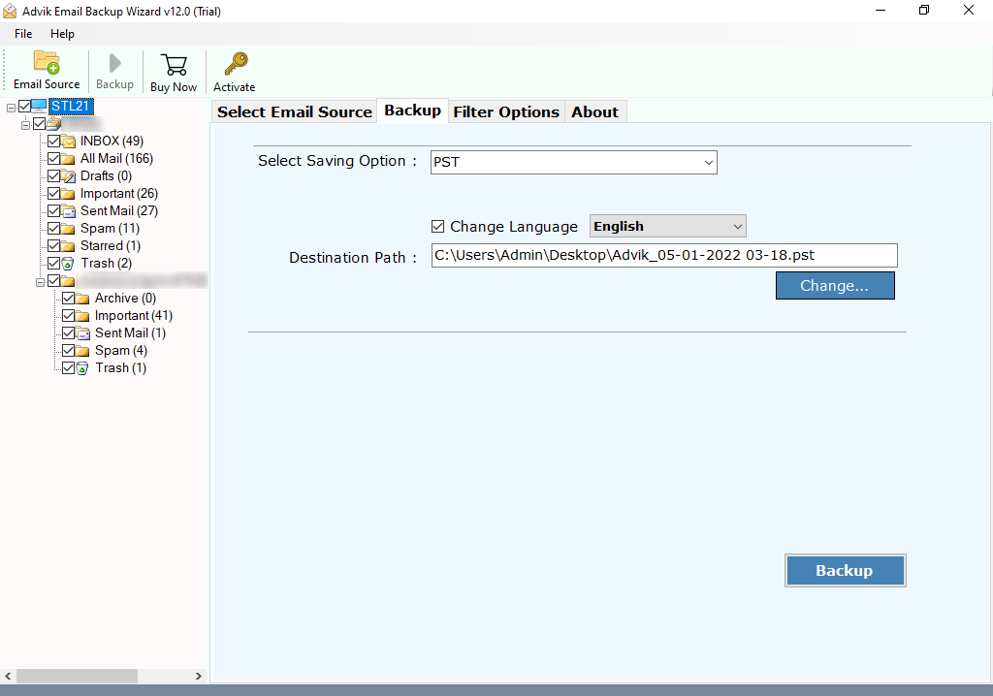Select the Important (26) tree label
This screenshot has height=696, width=993.
pyautogui.click(x=119, y=193)
